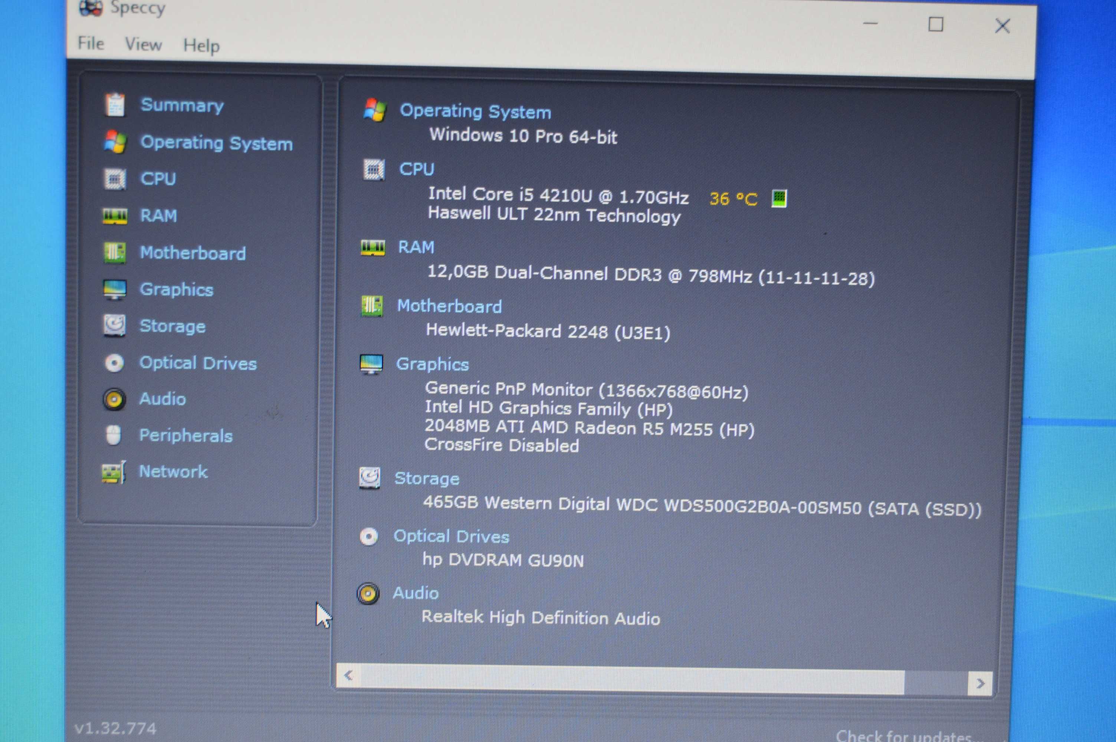1116x742 pixels.
Task: Click the Audio heading in summary pane
Action: pos(416,593)
